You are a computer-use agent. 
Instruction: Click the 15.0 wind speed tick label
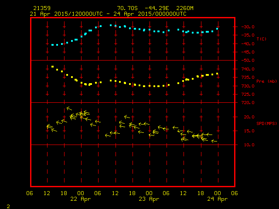249,131
